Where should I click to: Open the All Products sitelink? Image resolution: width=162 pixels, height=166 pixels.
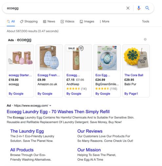point(22,150)
